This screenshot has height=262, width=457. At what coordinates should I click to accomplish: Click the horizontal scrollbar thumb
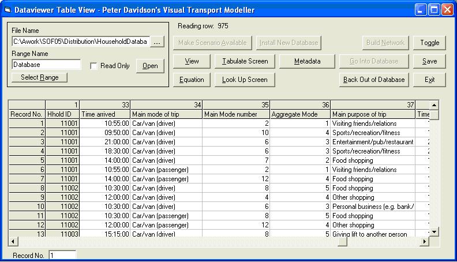(342, 242)
